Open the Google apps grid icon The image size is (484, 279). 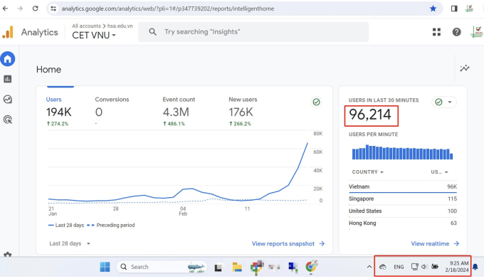(x=436, y=32)
